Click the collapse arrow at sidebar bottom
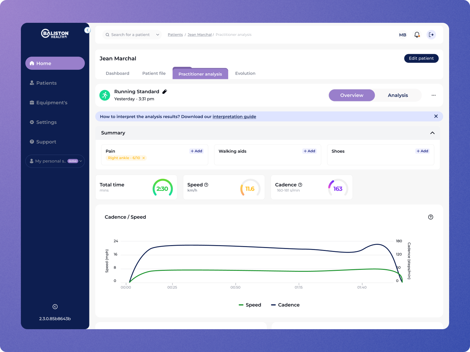The width and height of the screenshot is (470, 352). pyautogui.click(x=55, y=307)
